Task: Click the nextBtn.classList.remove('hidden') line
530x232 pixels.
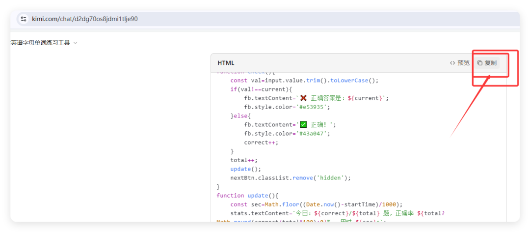Action: (291, 177)
